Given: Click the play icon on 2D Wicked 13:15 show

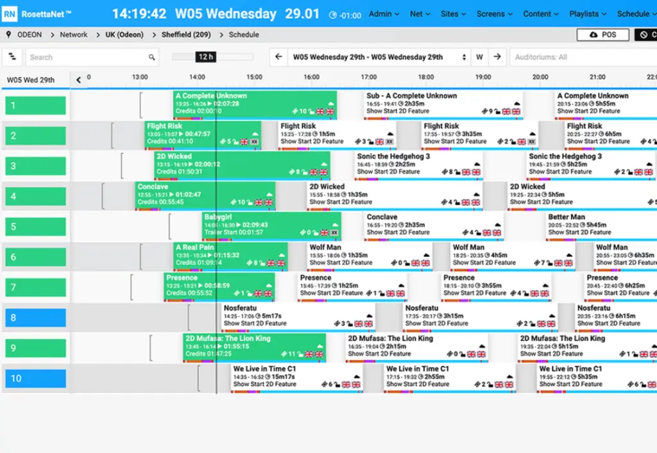Looking at the screenshot, I should (191, 165).
